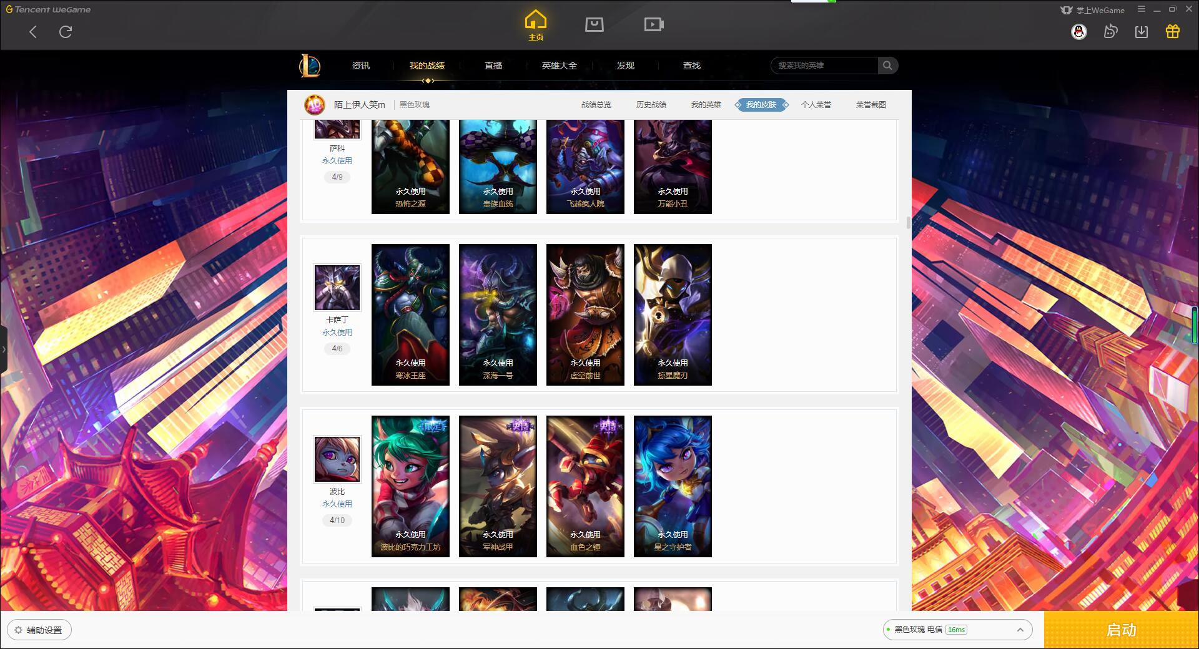Click the search magnifier button
The image size is (1199, 649).
(x=887, y=66)
